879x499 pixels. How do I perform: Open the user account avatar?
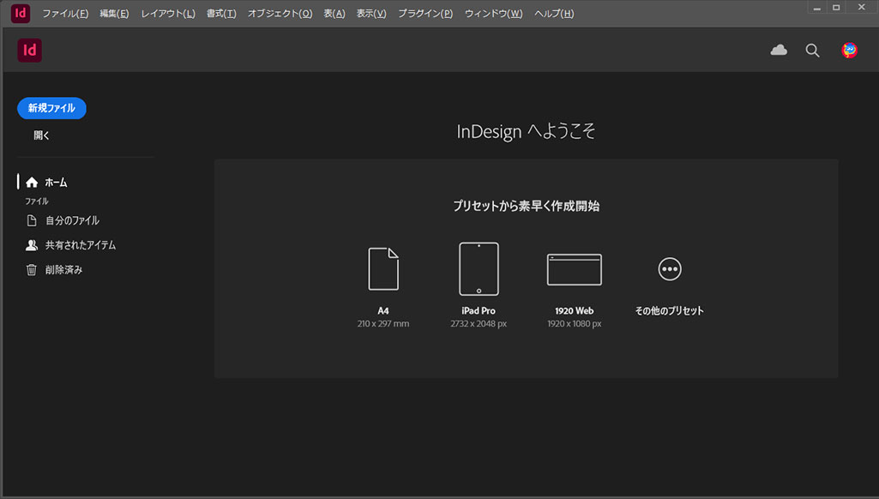tap(849, 51)
